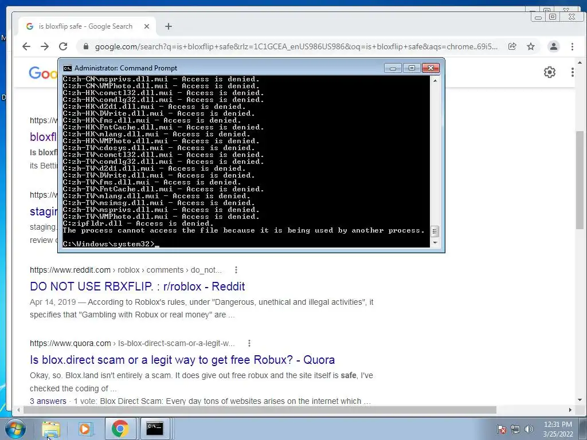587x440 pixels.
Task: Share this page from address bar
Action: [x=512, y=46]
